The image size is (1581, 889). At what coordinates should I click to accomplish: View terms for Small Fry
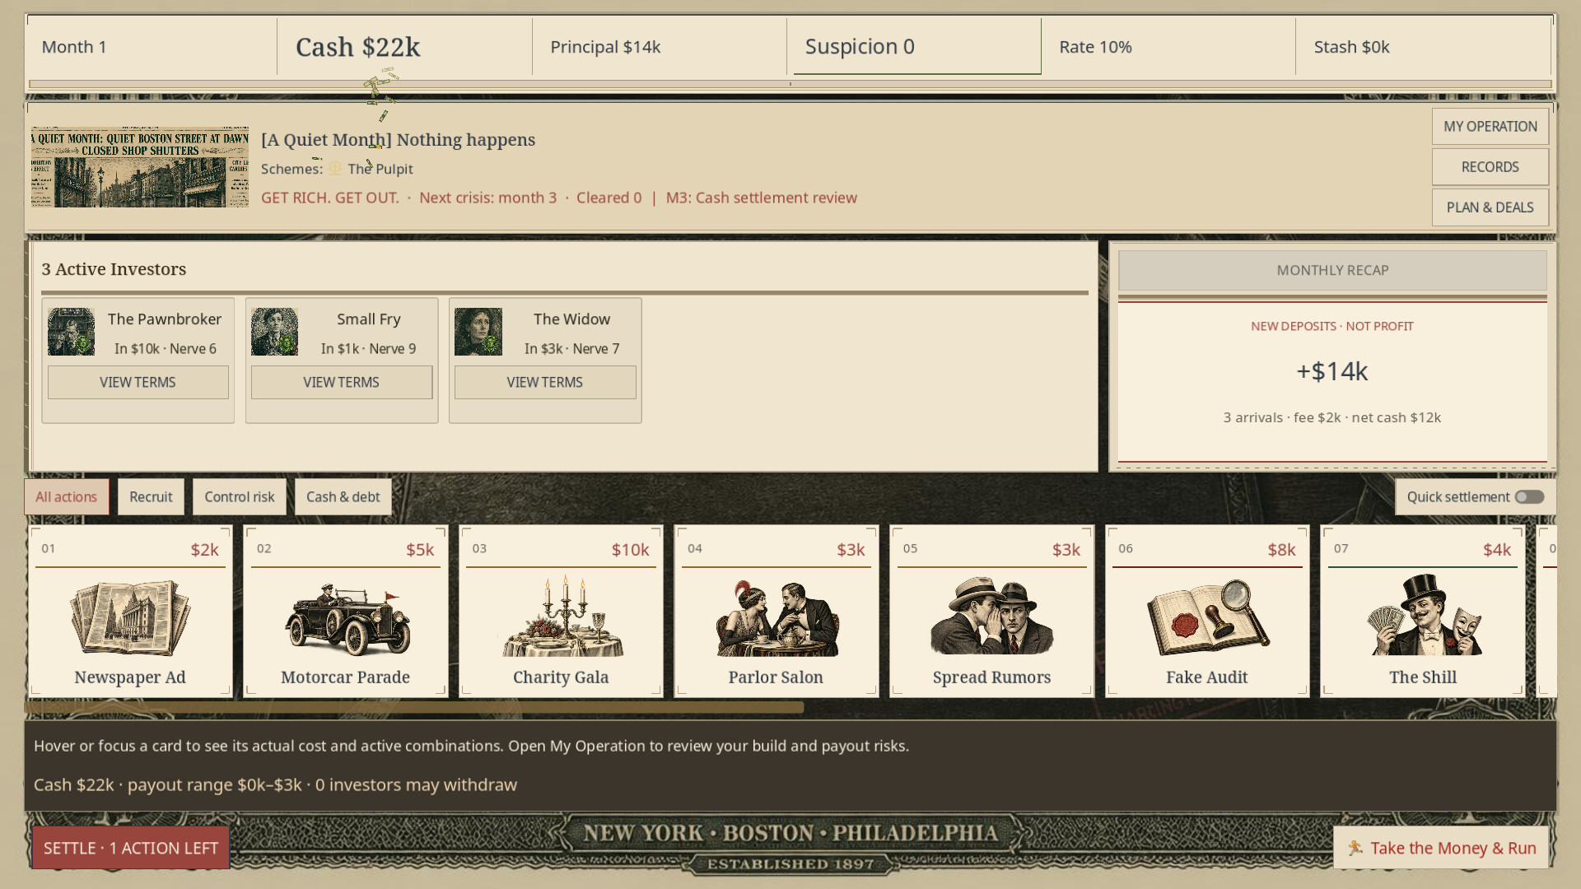point(342,383)
